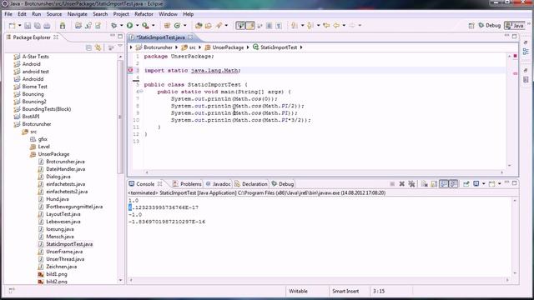534x300 pixels.
Task: Open dropdown after StaticImportTest breadcrumb
Action: (x=301, y=47)
